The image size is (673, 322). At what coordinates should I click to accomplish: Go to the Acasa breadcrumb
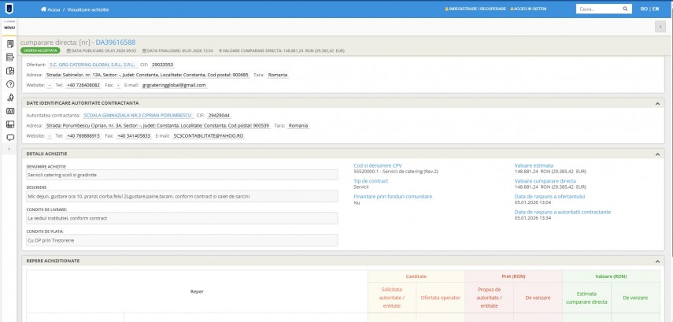pos(53,9)
